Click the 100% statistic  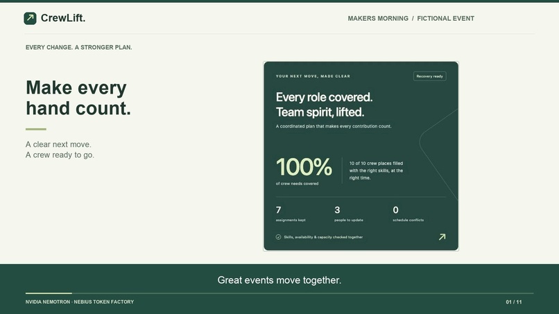click(x=304, y=167)
